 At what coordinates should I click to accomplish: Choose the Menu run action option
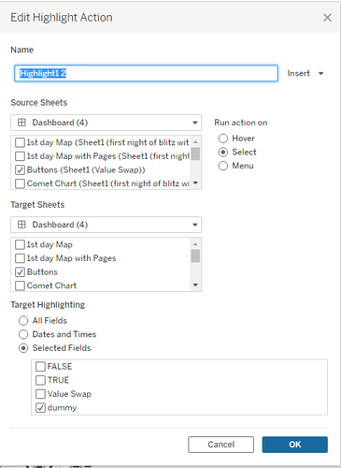point(223,166)
